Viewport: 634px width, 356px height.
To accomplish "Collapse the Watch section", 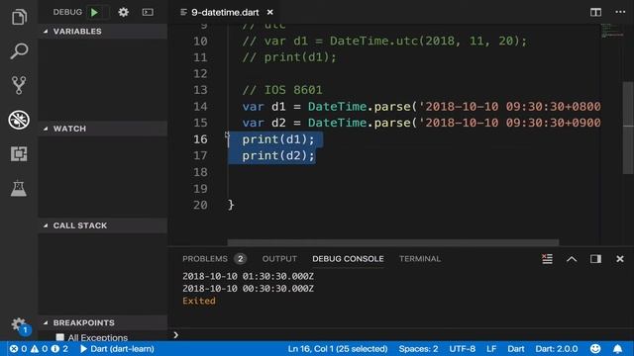I will (103, 129).
